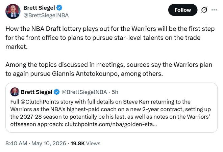223x152 pixels.
Task: Follow Brett Siegel with the Follow button
Action: 183,10
